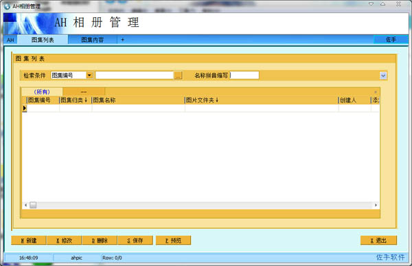The width and height of the screenshot is (412, 266).
Task: Sort by 图集归类 column header
Action: (x=76, y=100)
